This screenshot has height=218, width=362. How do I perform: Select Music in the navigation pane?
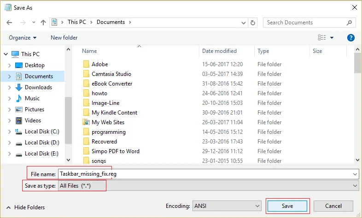point(32,98)
